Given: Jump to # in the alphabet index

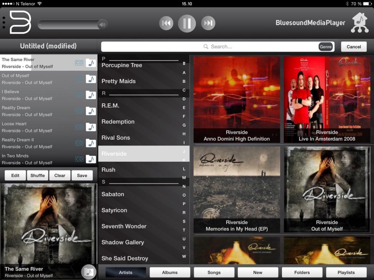Looking at the screenshot, I should click(x=184, y=64).
